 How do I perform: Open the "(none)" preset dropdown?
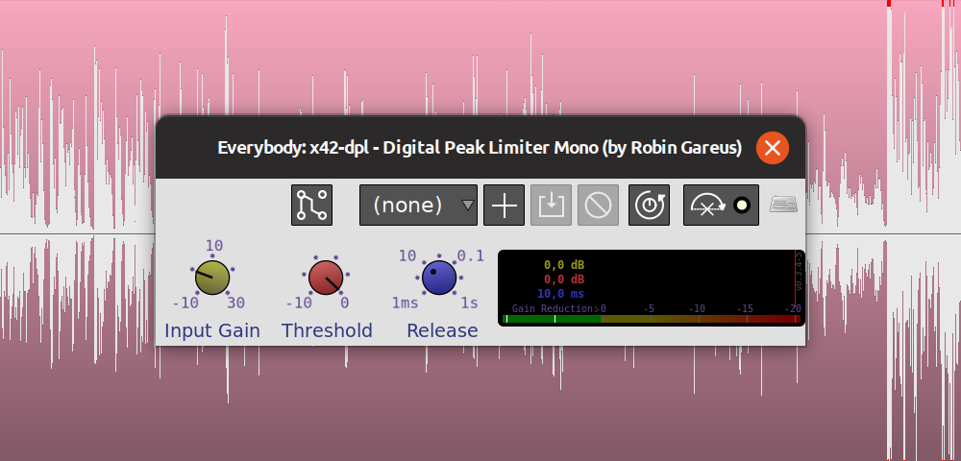coord(418,206)
